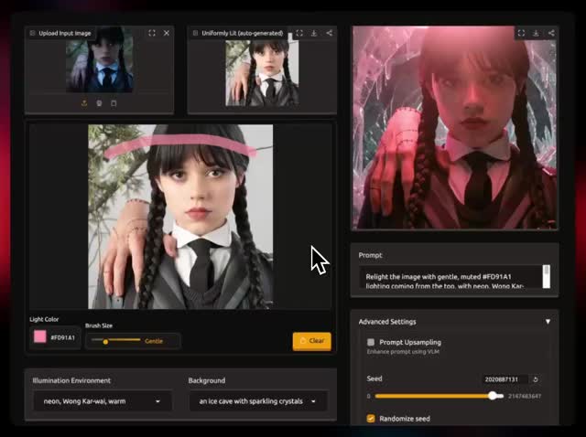Collapse the Advanced Settings section arrow

548,322
